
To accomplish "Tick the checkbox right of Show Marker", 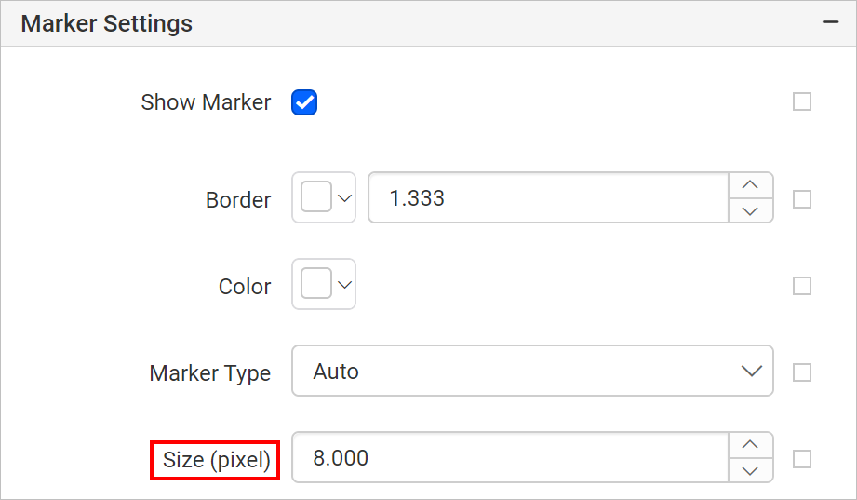I will click(802, 101).
